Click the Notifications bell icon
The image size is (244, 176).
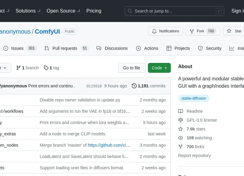154,31
